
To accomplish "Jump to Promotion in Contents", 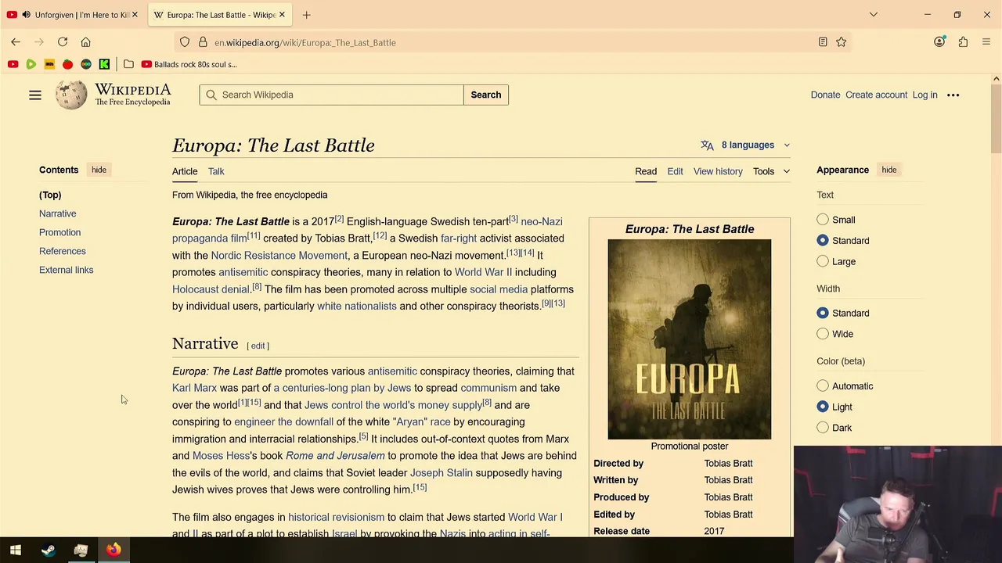I will [59, 232].
